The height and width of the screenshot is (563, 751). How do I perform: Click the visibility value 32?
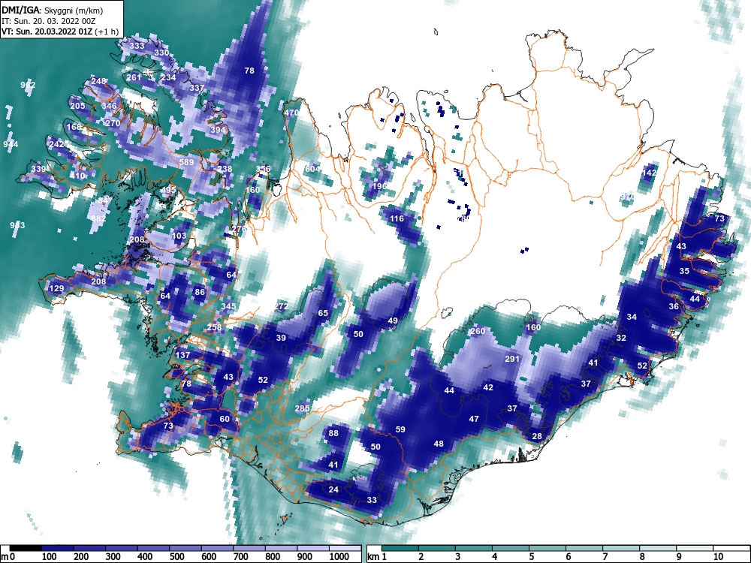point(621,338)
